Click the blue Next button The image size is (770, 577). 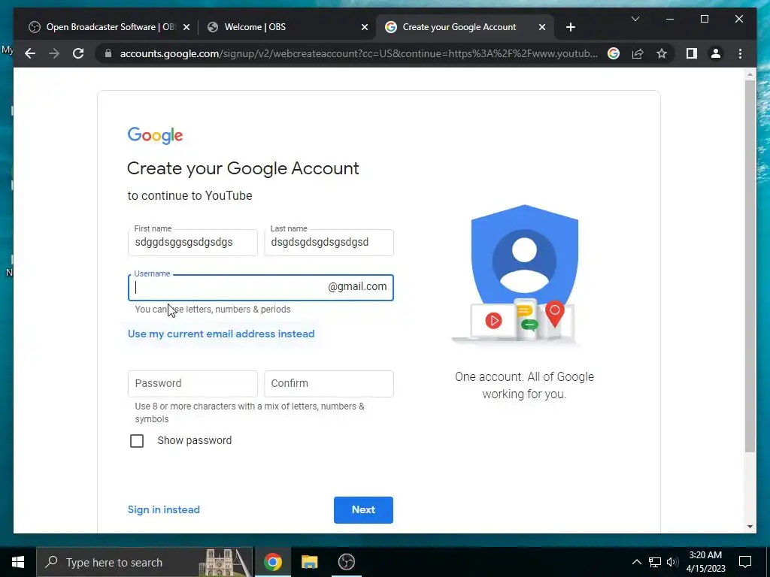tap(363, 510)
